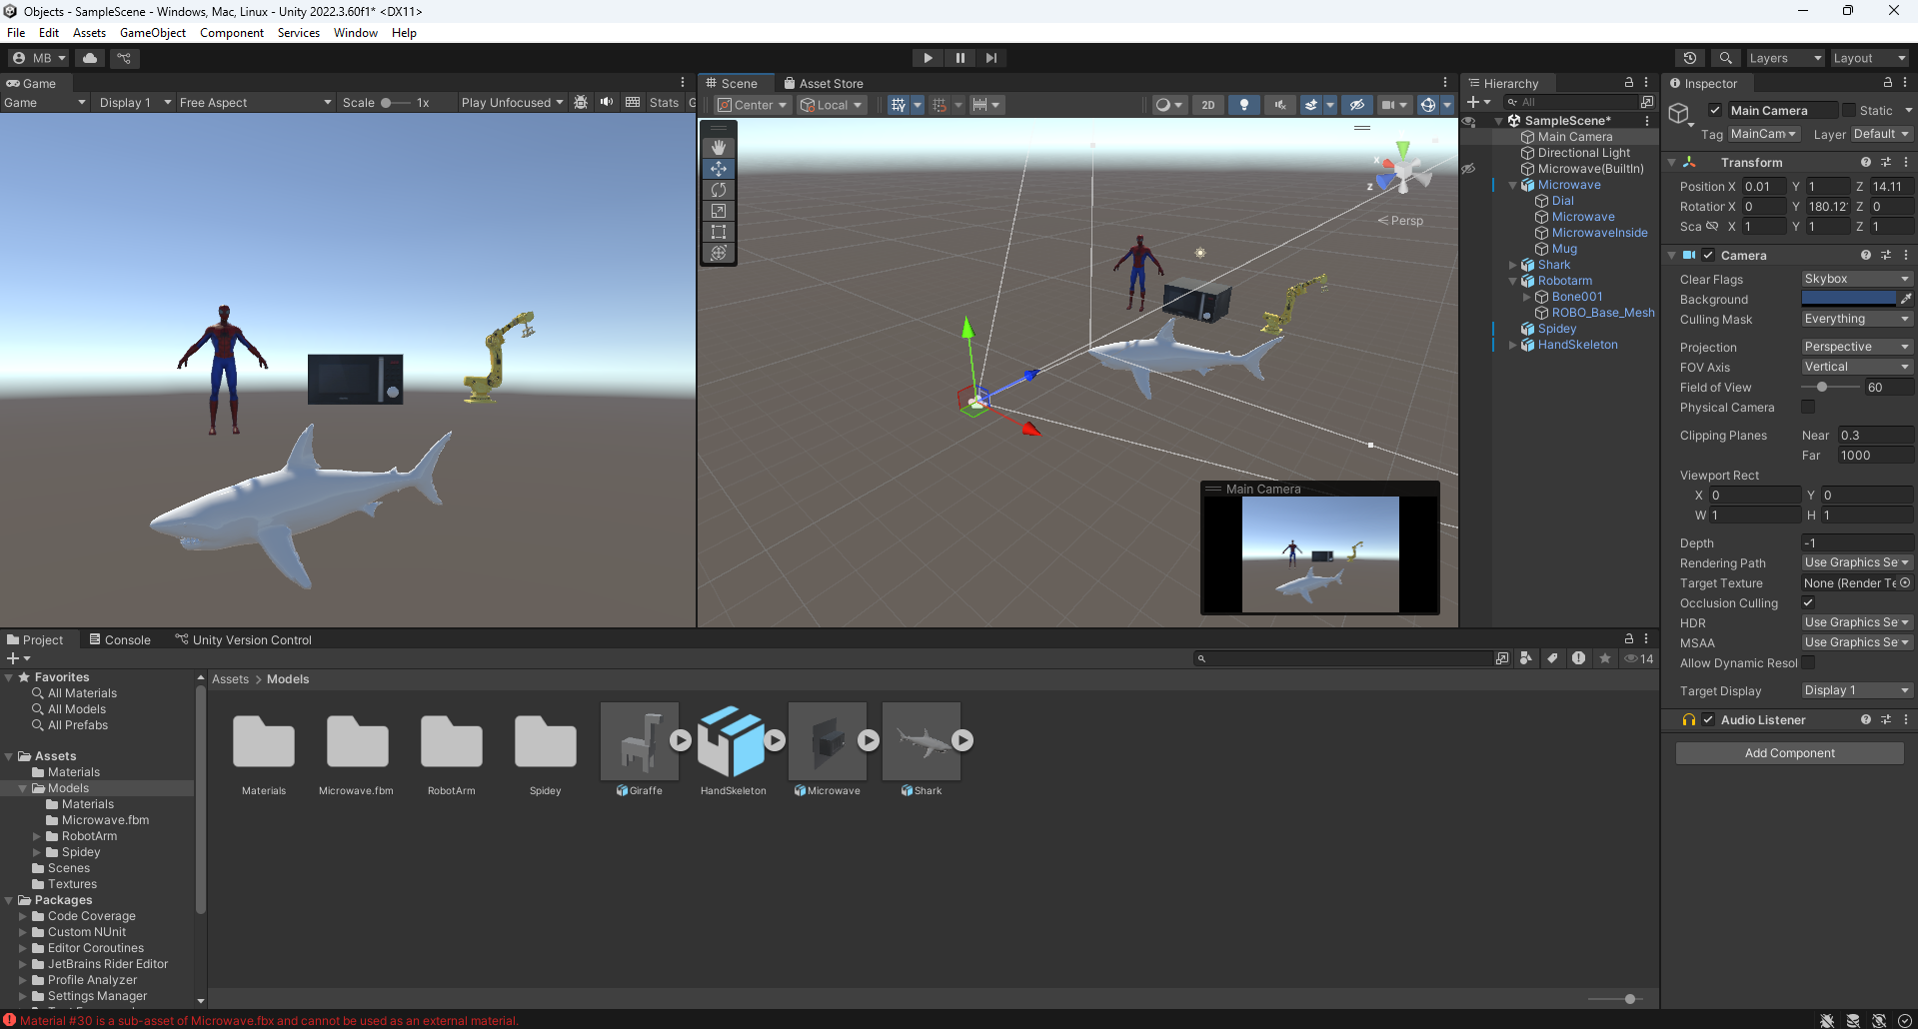
Task: Select the Rect tool in Scene toolbar
Action: tap(718, 232)
